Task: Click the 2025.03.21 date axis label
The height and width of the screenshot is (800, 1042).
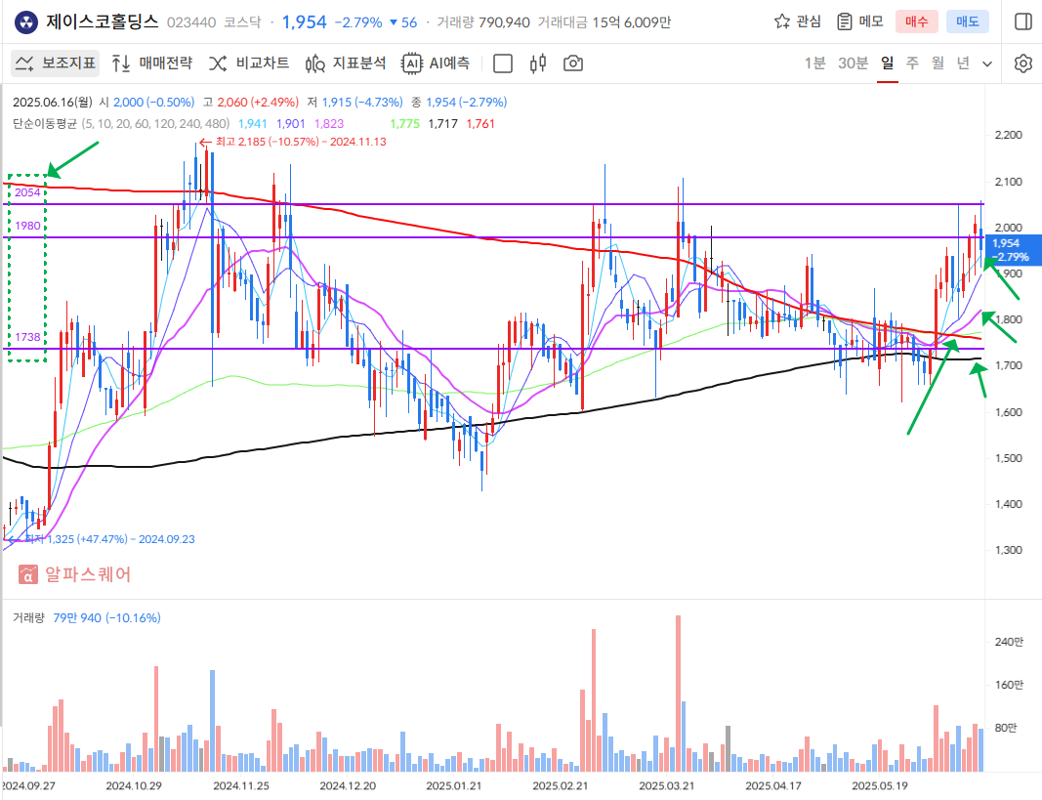Action: pyautogui.click(x=667, y=785)
